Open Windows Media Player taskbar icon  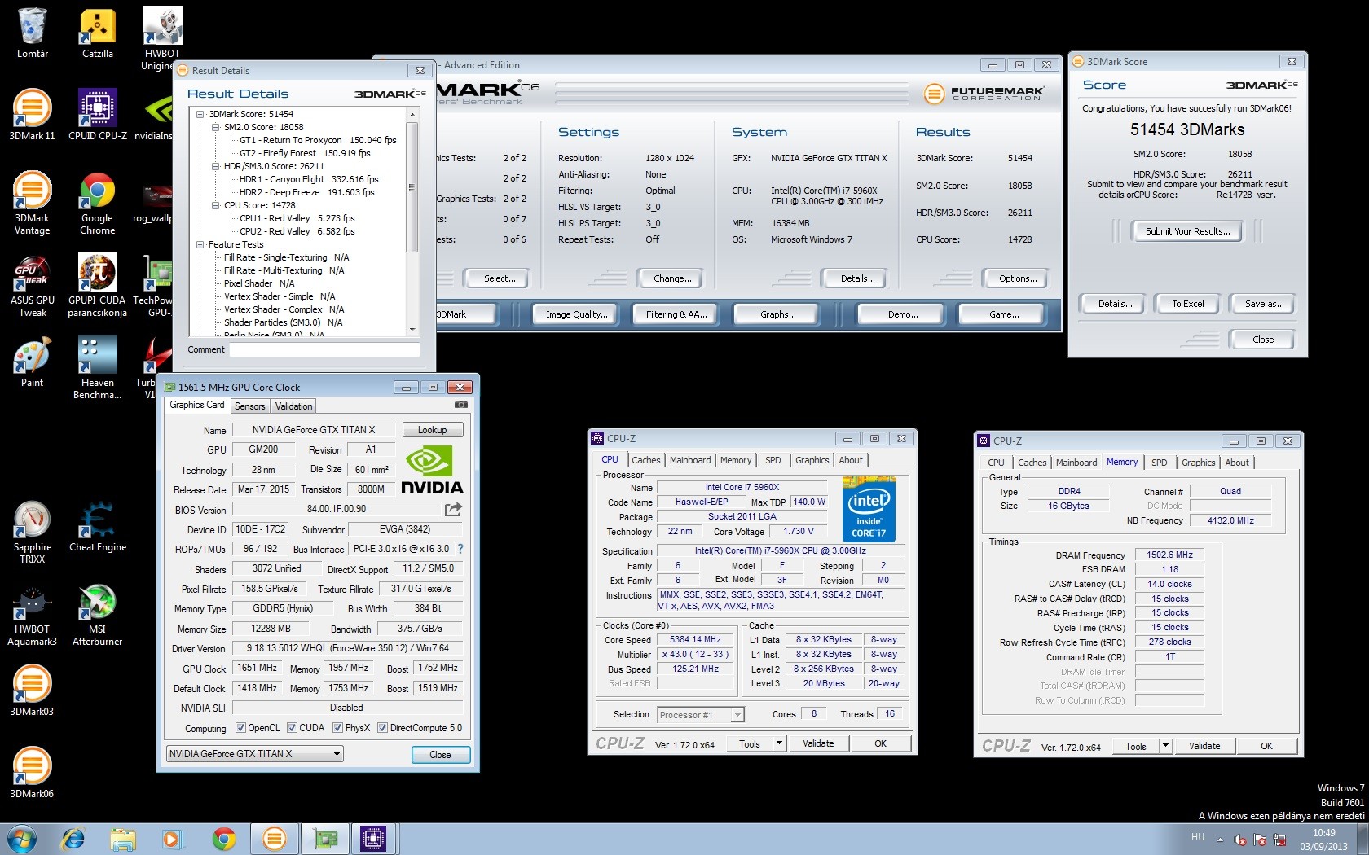pos(172,839)
